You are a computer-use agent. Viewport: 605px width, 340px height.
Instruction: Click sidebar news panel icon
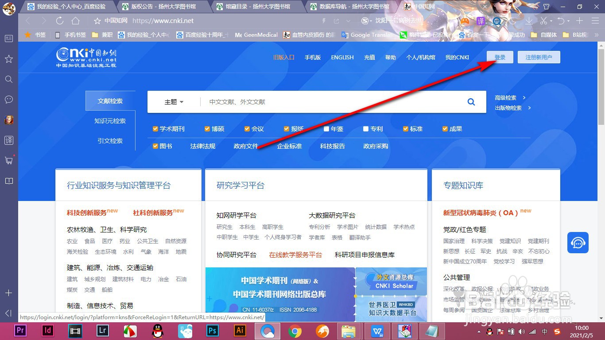pos(9,39)
